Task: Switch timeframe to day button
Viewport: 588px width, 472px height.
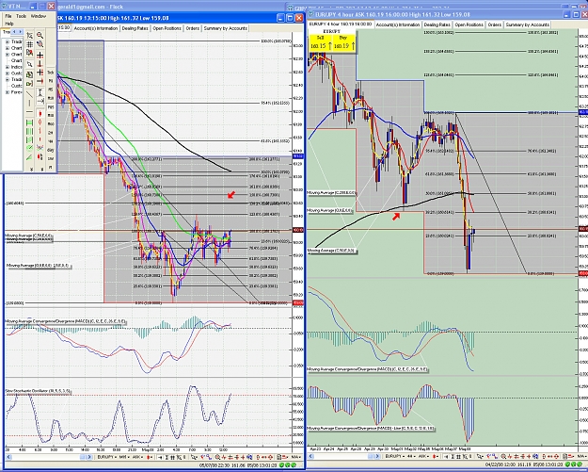Action: click(51, 150)
